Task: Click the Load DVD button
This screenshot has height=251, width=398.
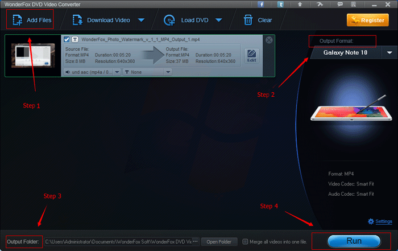Action: [186, 20]
